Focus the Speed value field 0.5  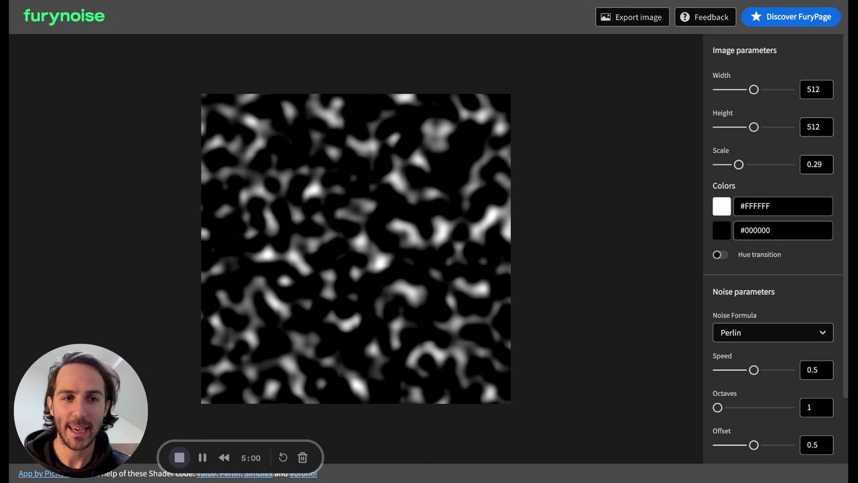(x=816, y=370)
